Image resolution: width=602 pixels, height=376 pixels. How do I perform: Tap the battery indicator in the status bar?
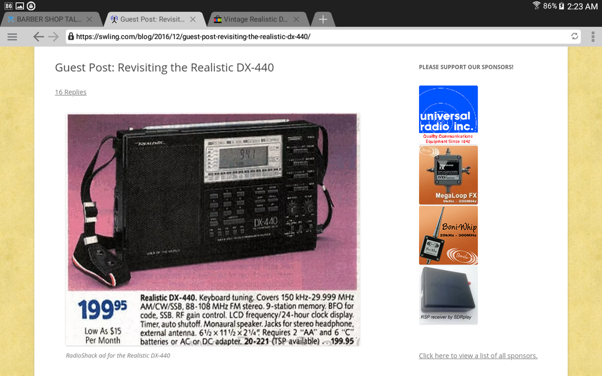554,6
